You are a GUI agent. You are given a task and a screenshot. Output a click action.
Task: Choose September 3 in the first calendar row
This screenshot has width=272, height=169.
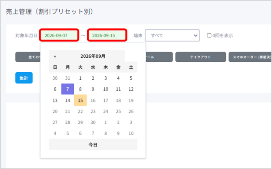(106, 78)
